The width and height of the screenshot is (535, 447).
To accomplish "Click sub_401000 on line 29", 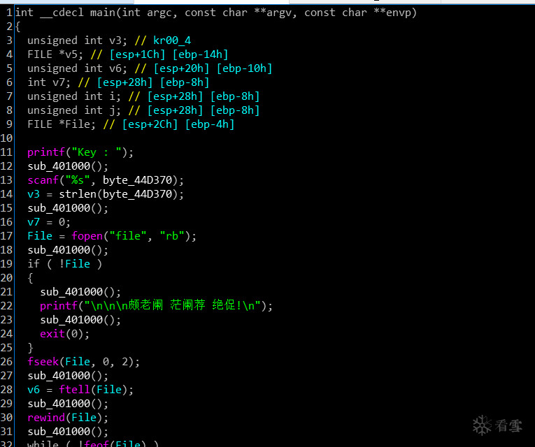I will pyautogui.click(x=59, y=404).
